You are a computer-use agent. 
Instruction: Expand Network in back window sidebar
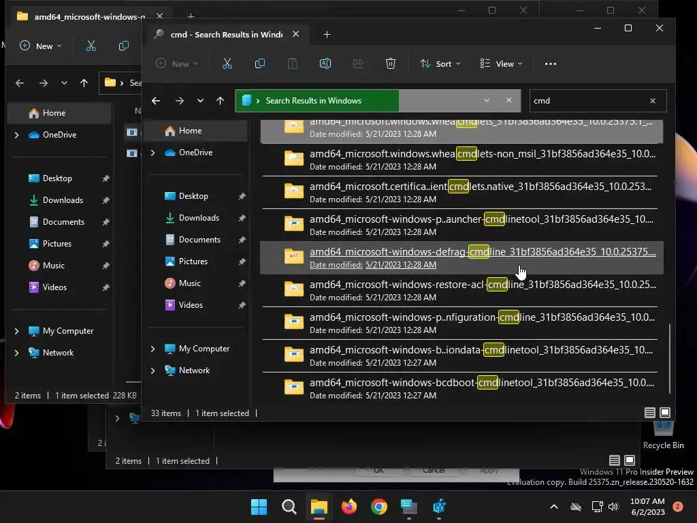(17, 353)
